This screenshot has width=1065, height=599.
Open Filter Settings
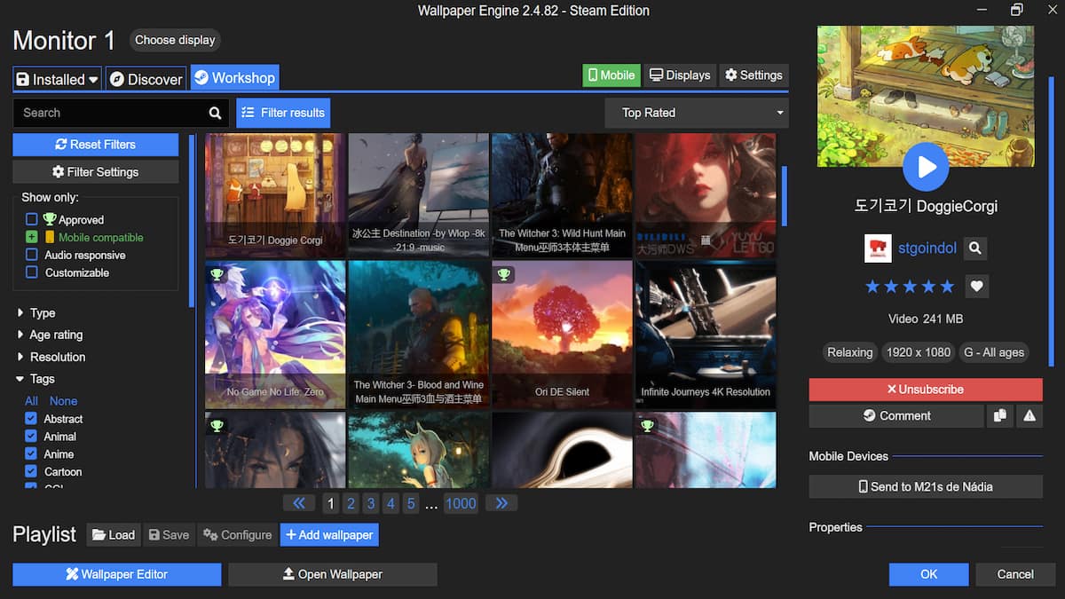(x=96, y=172)
